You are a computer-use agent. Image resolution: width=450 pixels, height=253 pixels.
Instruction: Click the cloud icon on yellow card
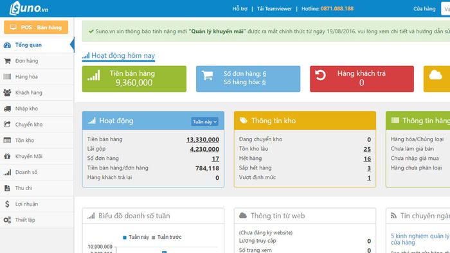pyautogui.click(x=435, y=74)
